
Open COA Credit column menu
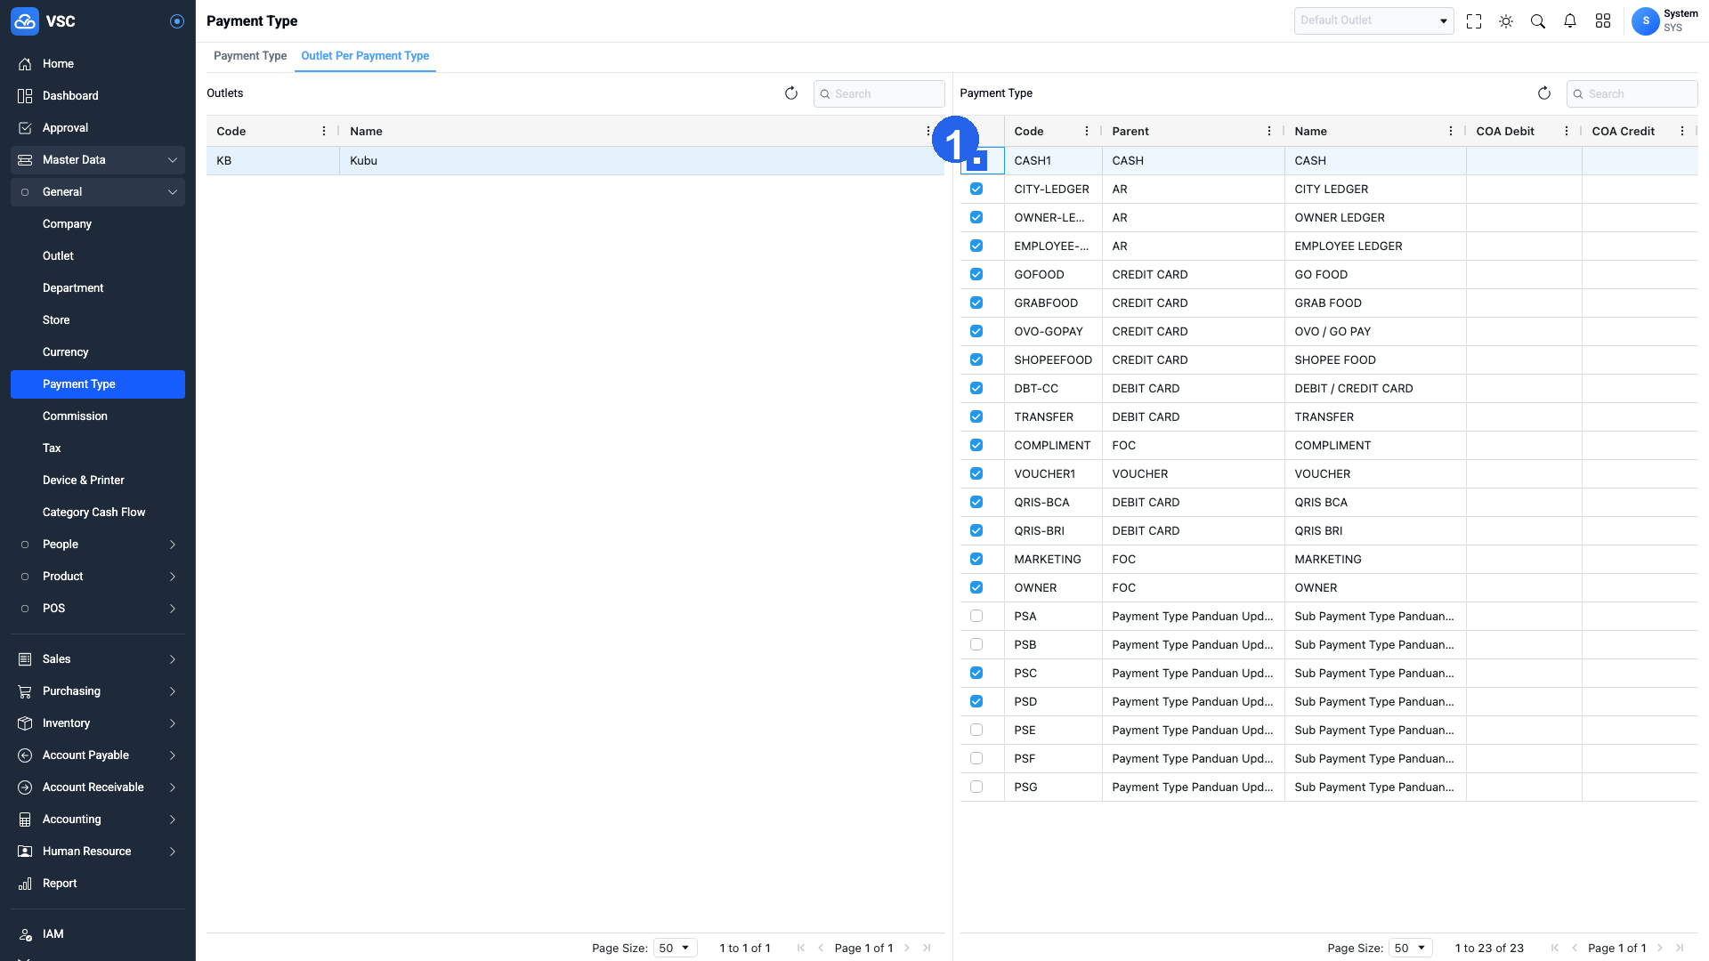pos(1682,131)
